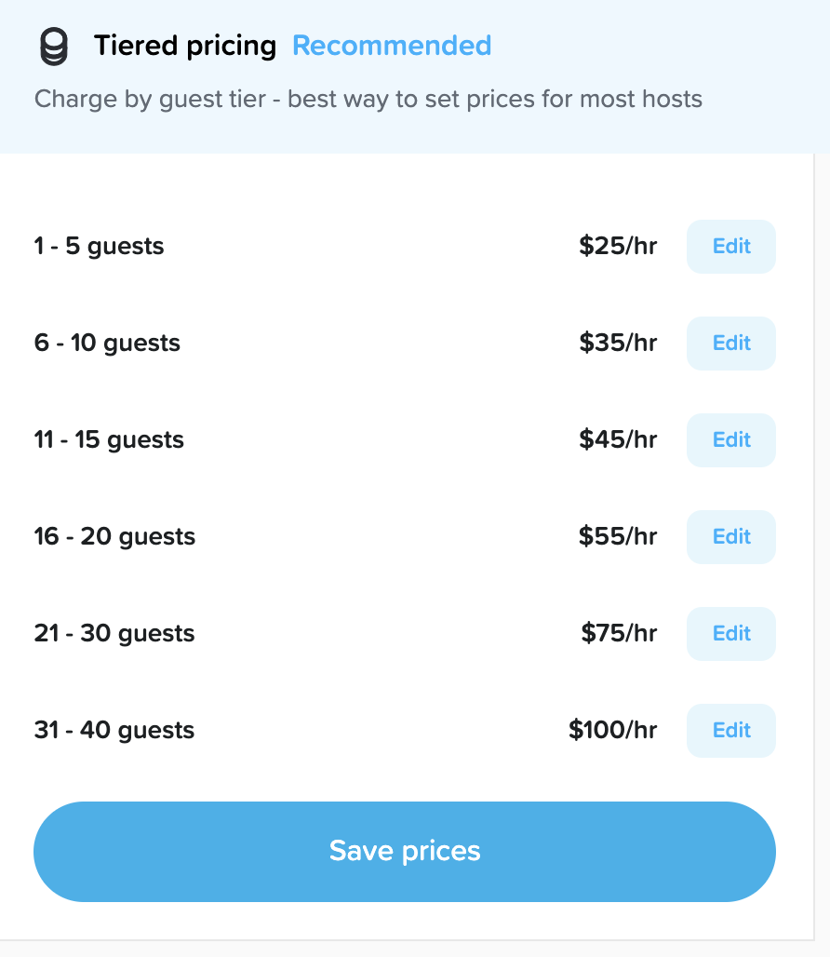Select the 6 - 10 guests tier label
The height and width of the screenshot is (957, 830).
(x=107, y=344)
